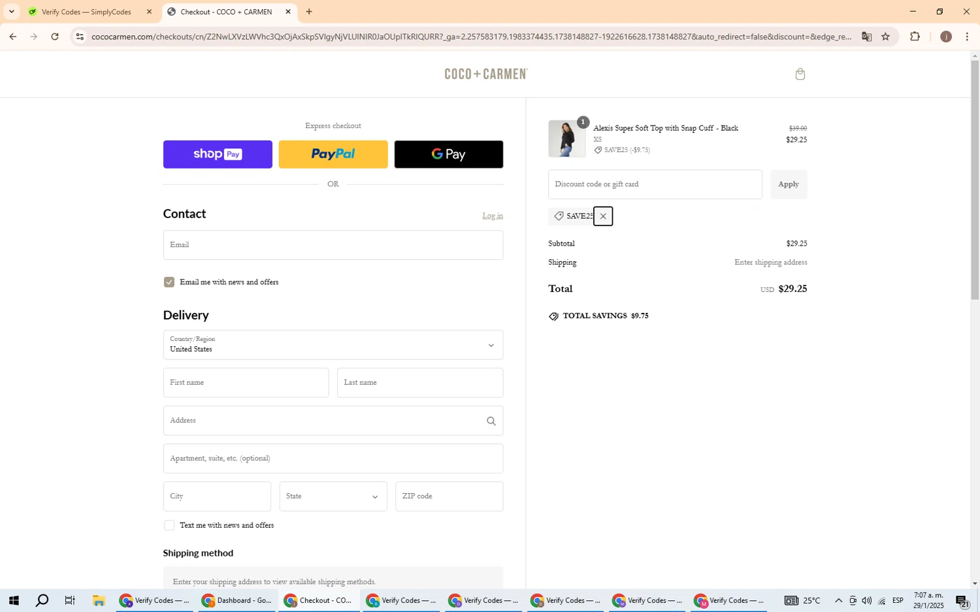The width and height of the screenshot is (980, 612).
Task: Show hidden system tray icons
Action: [838, 601]
